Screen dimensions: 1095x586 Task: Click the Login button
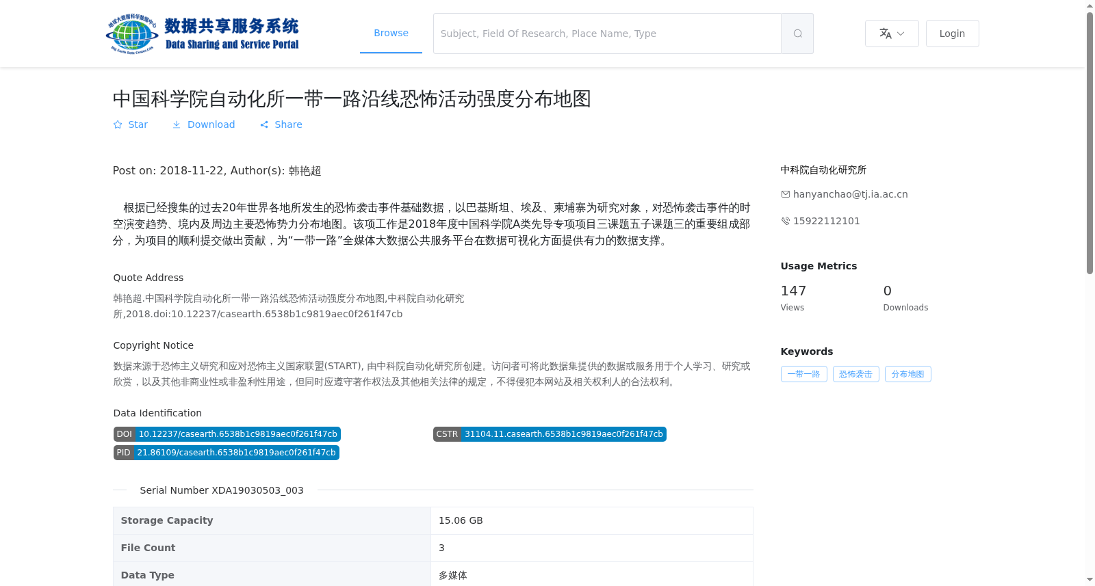tap(952, 34)
